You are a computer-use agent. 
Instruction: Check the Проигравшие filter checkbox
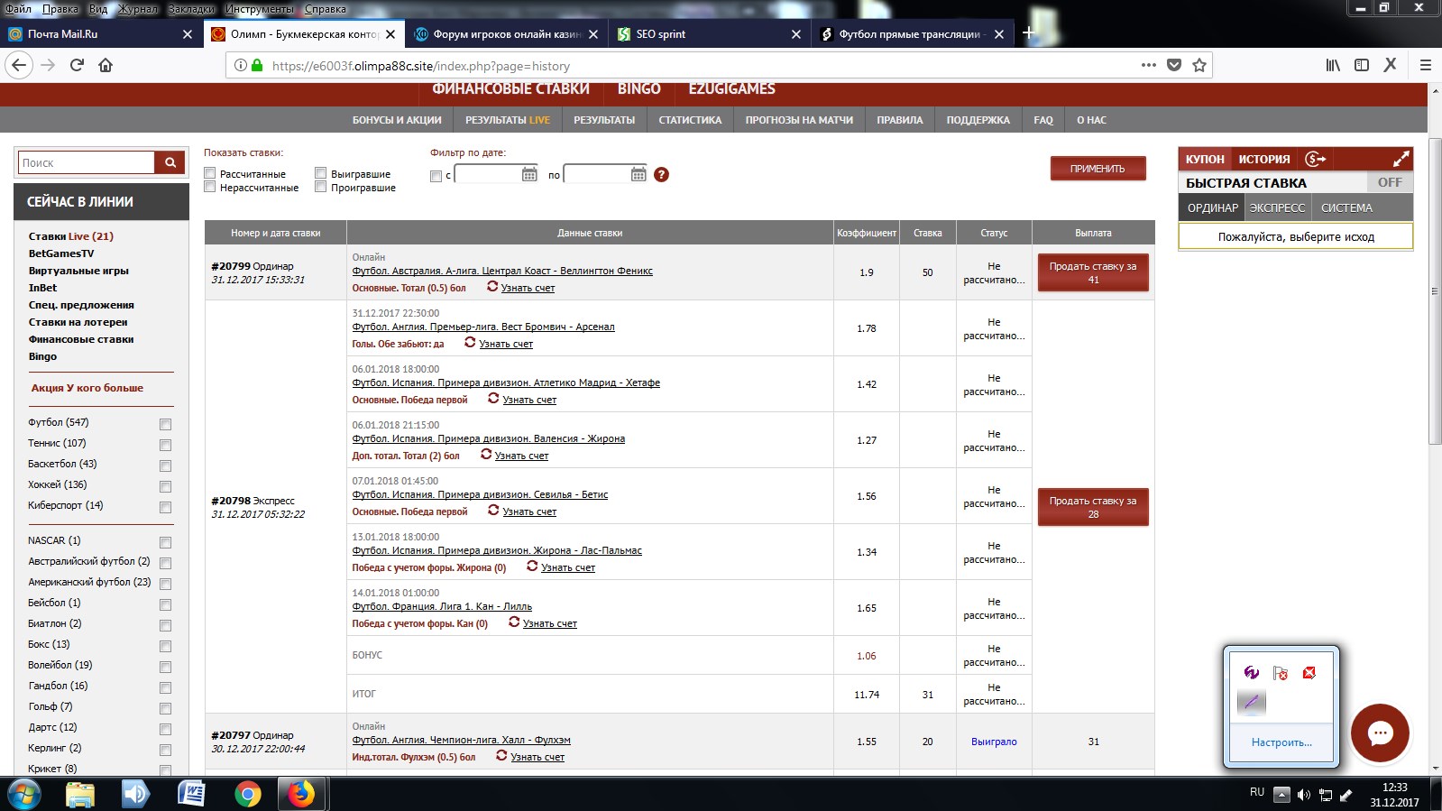point(320,187)
